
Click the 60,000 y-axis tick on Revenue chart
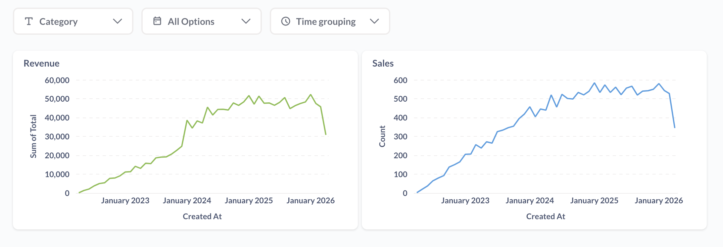(57, 80)
